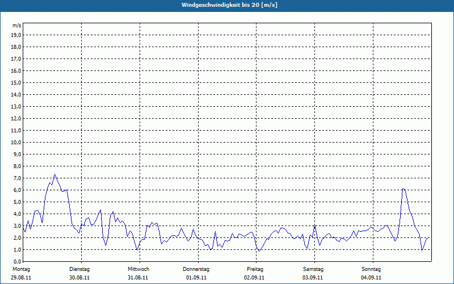This screenshot has width=454, height=284.
Task: Select the 10,0 y-axis label
Action: (x=16, y=143)
